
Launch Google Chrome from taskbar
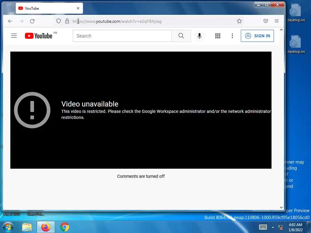point(65,227)
